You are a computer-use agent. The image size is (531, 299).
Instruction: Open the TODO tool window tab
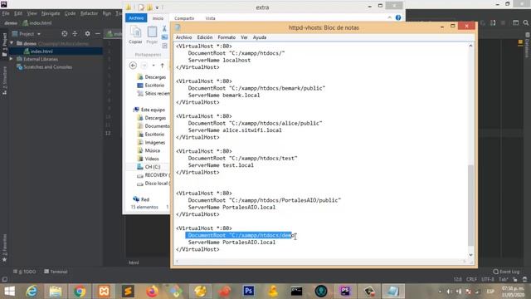24,272
